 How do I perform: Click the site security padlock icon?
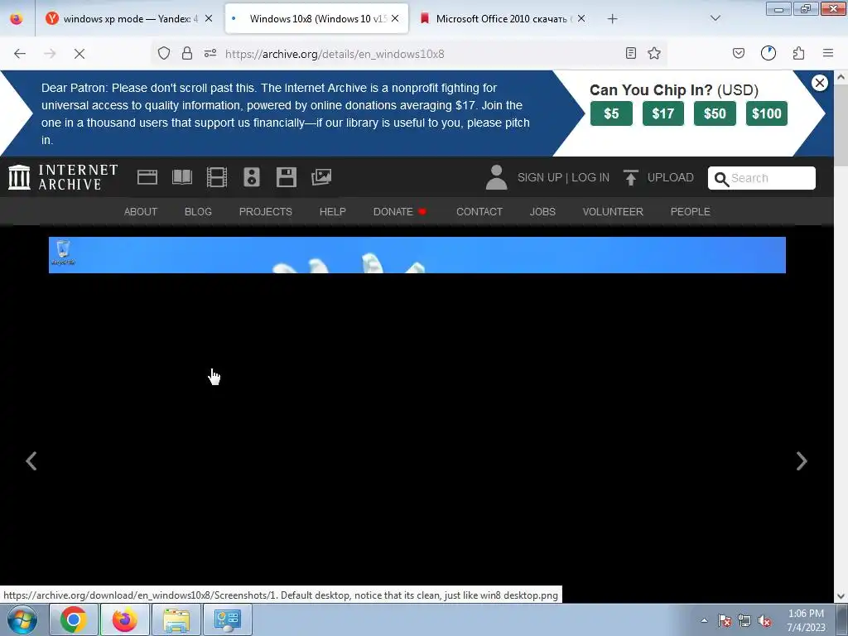click(187, 53)
